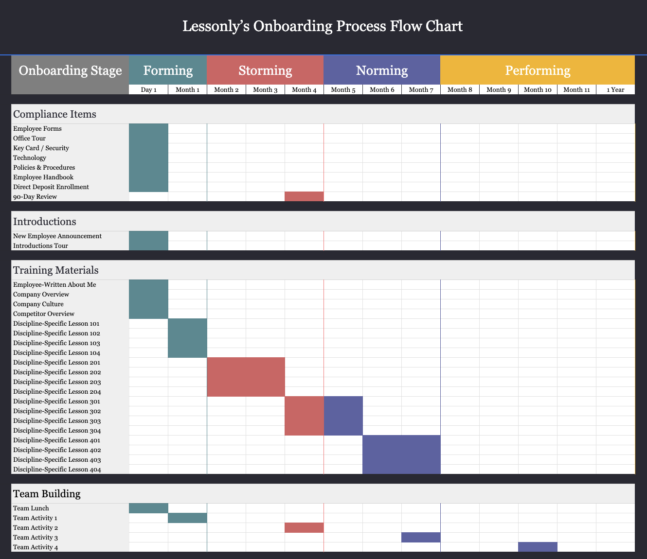647x559 pixels.
Task: Select the Norming stage header
Action: coord(382,70)
